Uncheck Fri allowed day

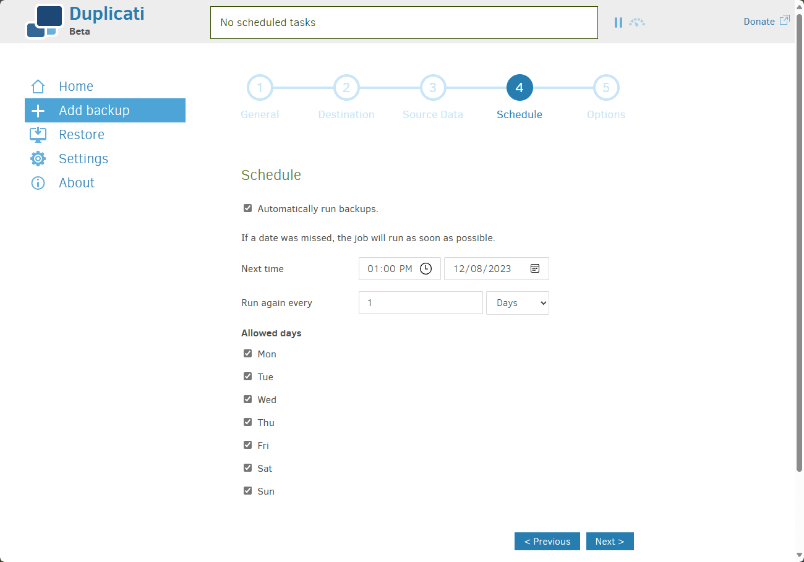pyautogui.click(x=248, y=445)
